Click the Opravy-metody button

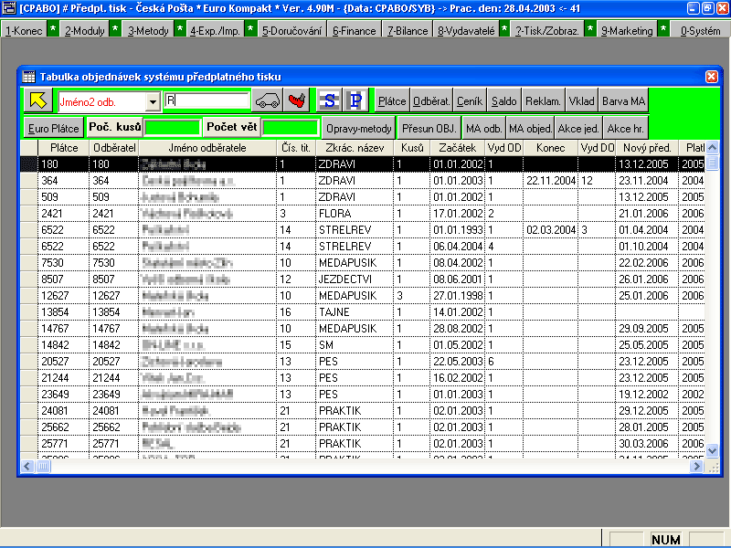click(359, 128)
